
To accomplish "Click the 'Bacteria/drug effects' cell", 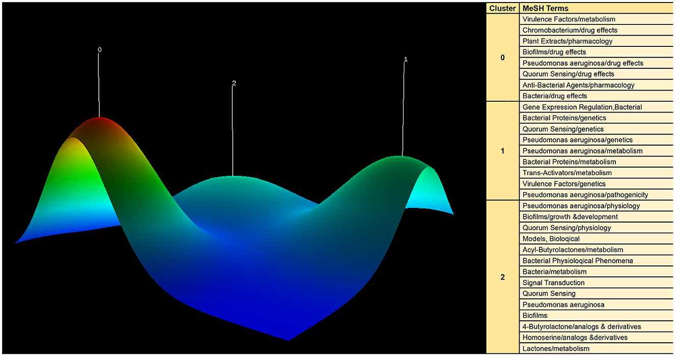I will pyautogui.click(x=596, y=96).
